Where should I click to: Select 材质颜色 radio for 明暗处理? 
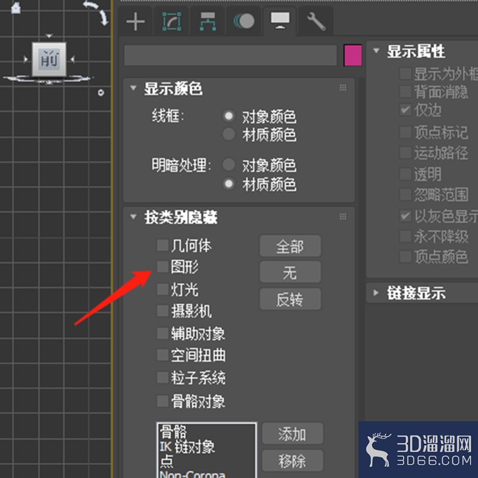pyautogui.click(x=229, y=184)
